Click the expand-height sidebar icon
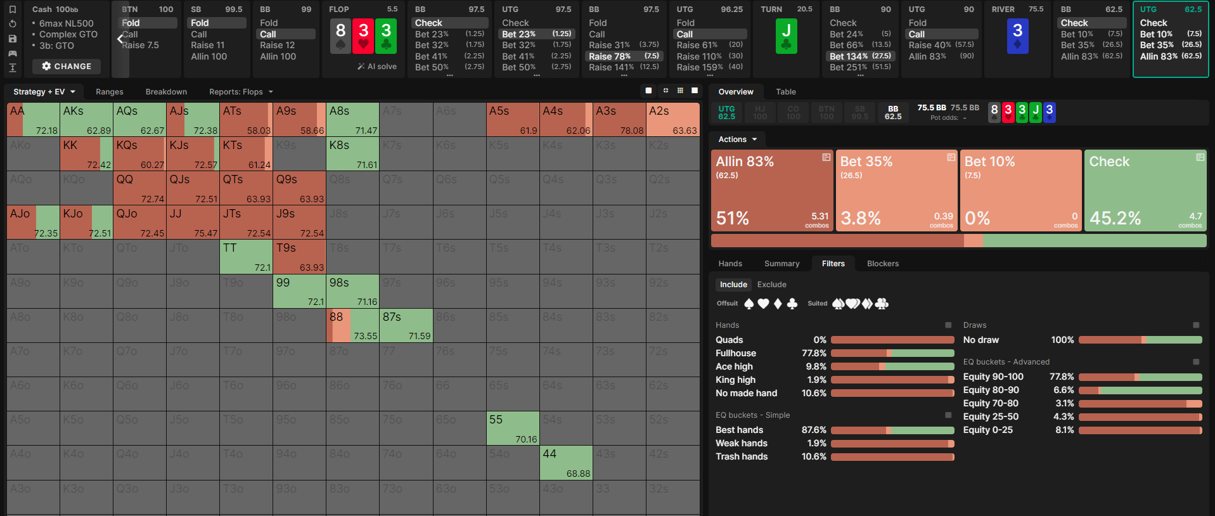Screen dimensions: 1215x516 [13, 68]
